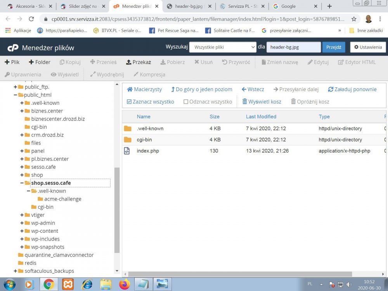Screen dimensions: 388x291
Task: Select biznescenter.drozd.biz in tree
Action: click(x=58, y=119)
